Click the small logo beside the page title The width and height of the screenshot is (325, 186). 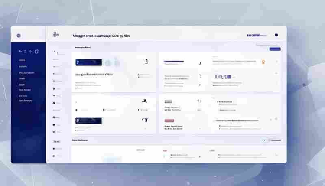[56, 34]
